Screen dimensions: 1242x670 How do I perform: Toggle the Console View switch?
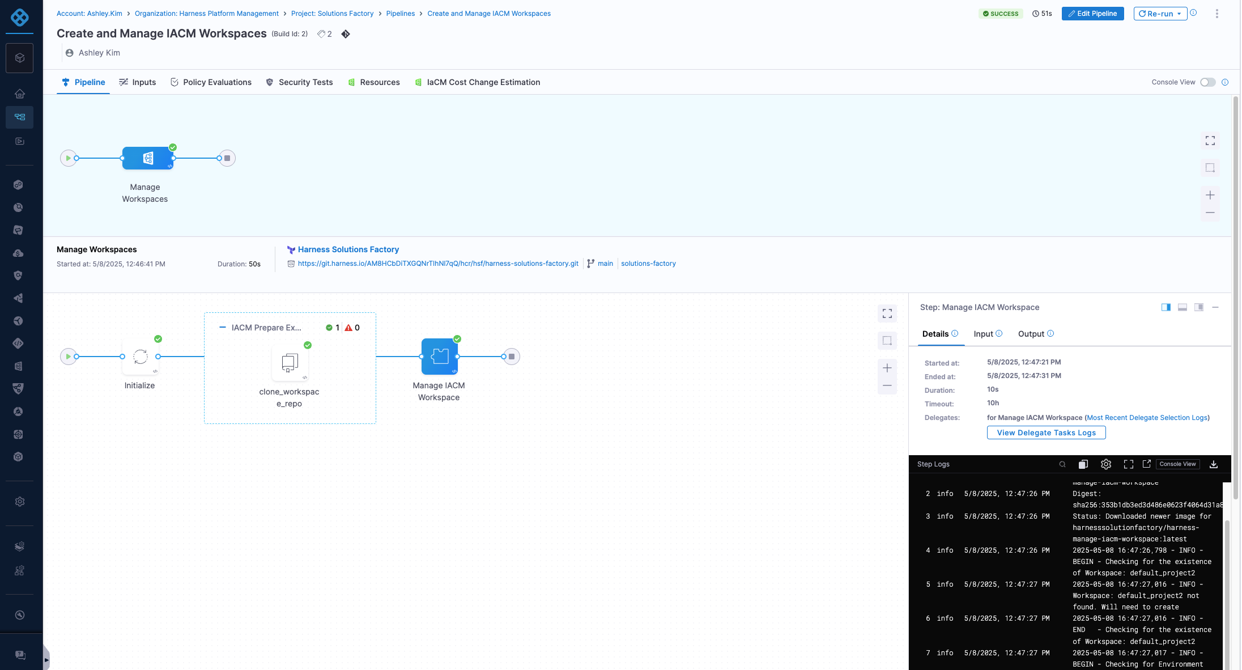tap(1207, 82)
